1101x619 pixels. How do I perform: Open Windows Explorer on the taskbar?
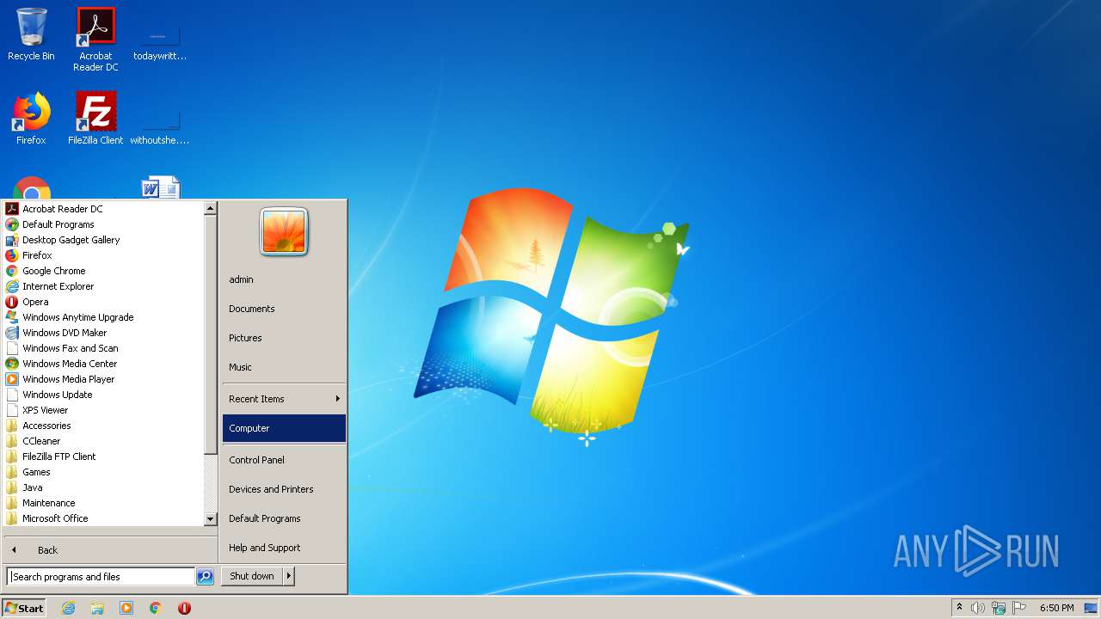pyautogui.click(x=97, y=608)
